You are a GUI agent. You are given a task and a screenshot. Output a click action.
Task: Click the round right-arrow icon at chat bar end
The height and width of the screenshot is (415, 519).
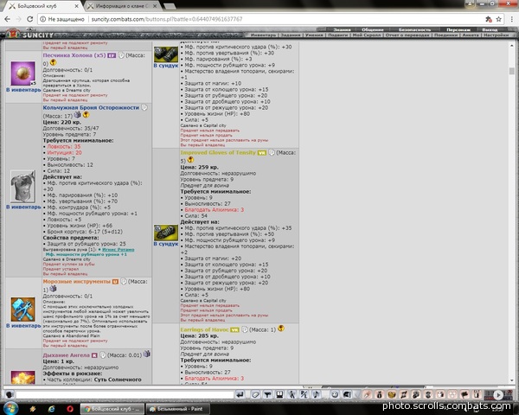coord(498,394)
